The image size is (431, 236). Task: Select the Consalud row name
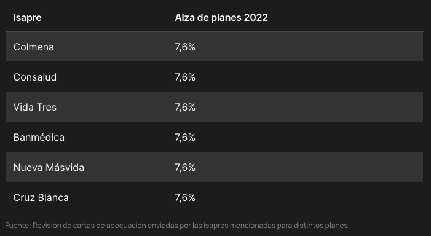tap(35, 77)
